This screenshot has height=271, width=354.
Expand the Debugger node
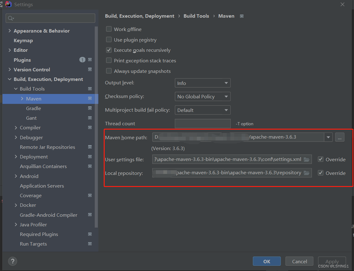pos(16,137)
